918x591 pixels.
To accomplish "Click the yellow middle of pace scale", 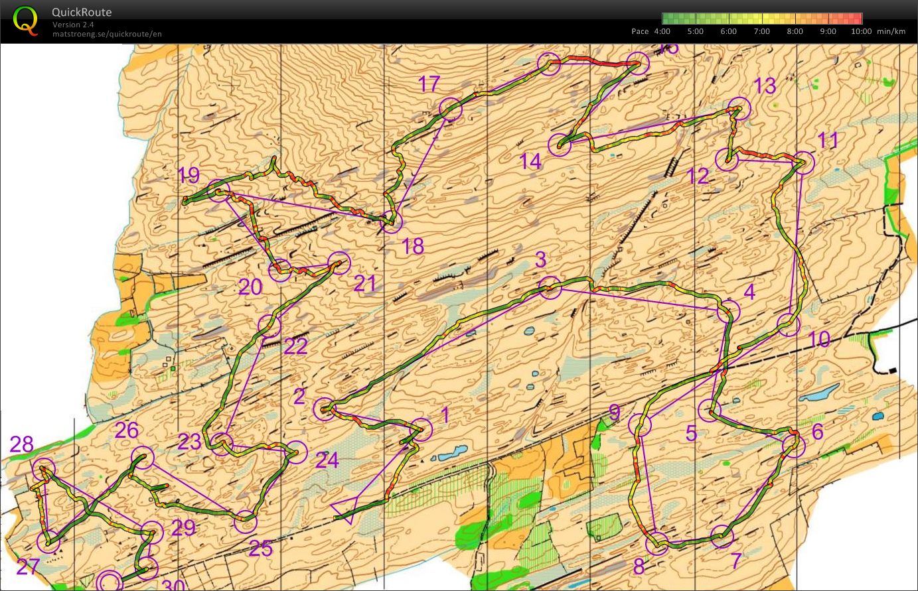I will coord(762,19).
